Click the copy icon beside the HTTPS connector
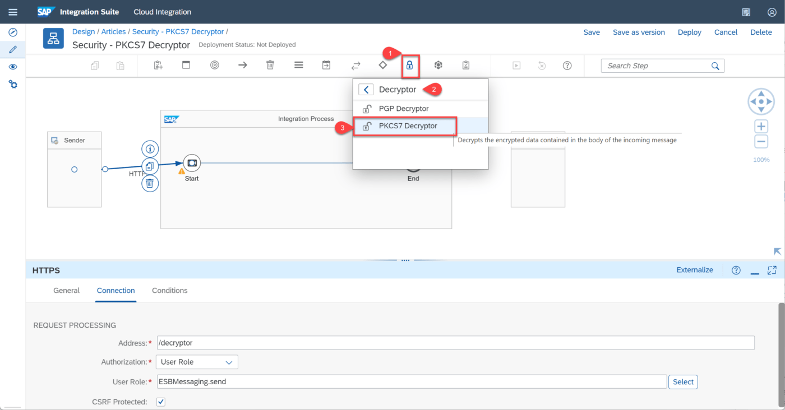Screen dimensions: 785x410 [150, 166]
